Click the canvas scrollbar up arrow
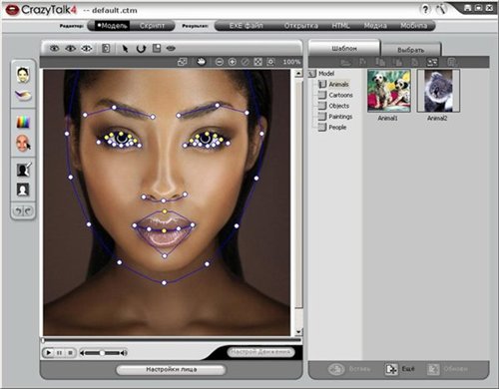499x389 pixels. (298, 73)
